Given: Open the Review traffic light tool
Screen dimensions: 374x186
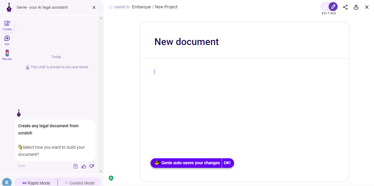Looking at the screenshot, I should tap(7, 55).
